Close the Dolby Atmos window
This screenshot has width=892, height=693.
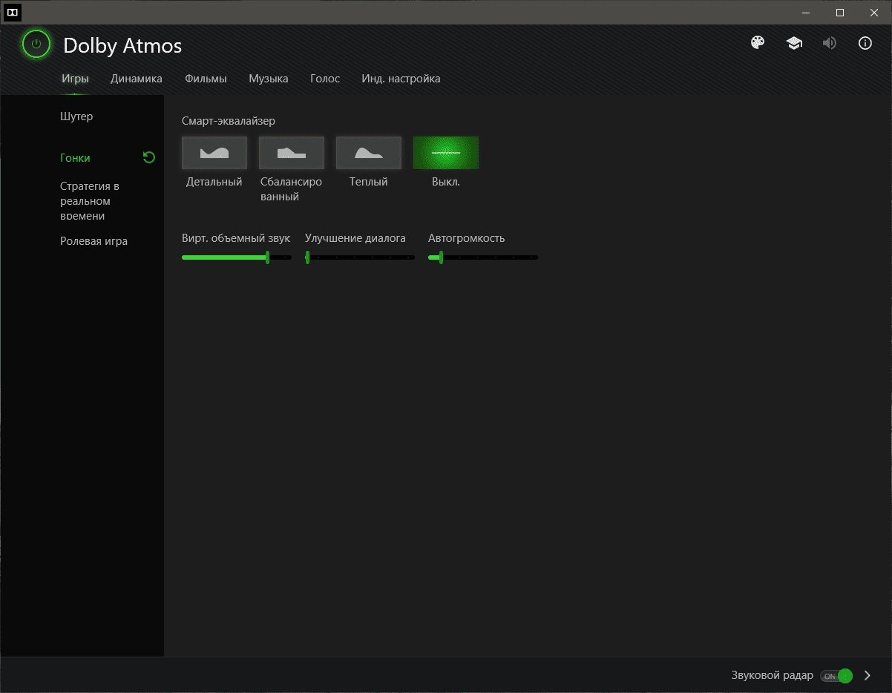click(874, 13)
